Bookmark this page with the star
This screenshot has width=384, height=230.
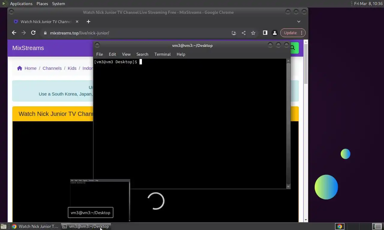tap(253, 33)
